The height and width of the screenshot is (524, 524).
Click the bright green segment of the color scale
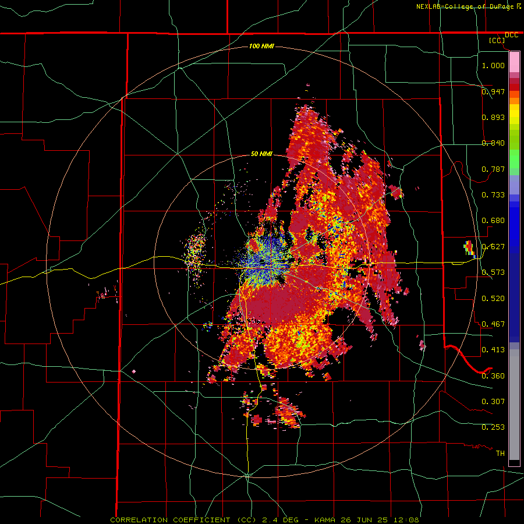[514, 159]
